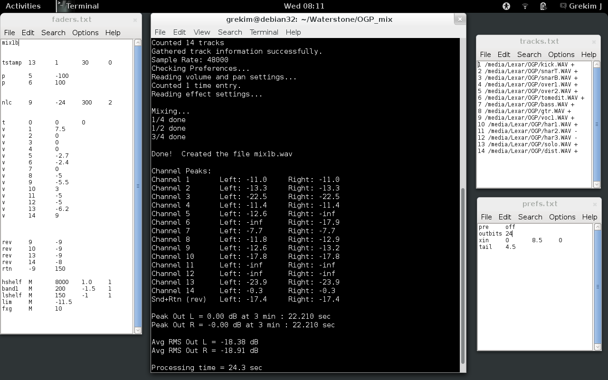Open the View menu in terminal window
The height and width of the screenshot is (380, 608).
click(x=201, y=32)
